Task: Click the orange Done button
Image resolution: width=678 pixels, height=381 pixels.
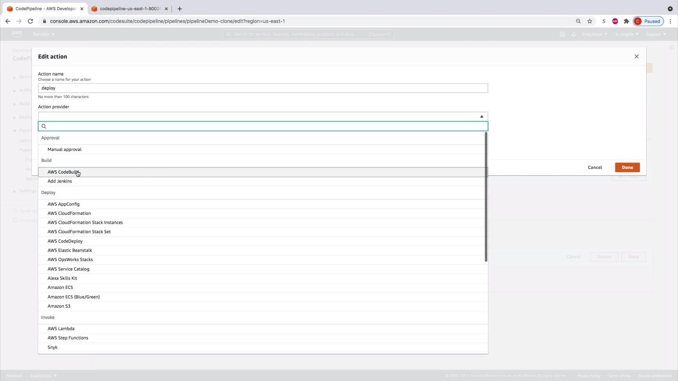Action: coord(627,167)
